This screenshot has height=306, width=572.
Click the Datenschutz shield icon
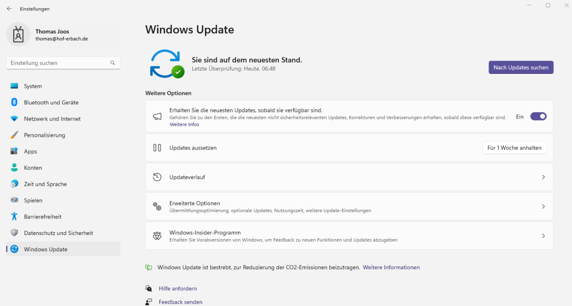(14, 233)
